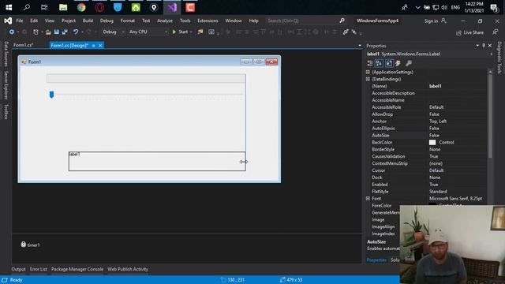Click the Anchor property value Top, Left
Image resolution: width=505 pixels, height=284 pixels.
pyautogui.click(x=438, y=121)
